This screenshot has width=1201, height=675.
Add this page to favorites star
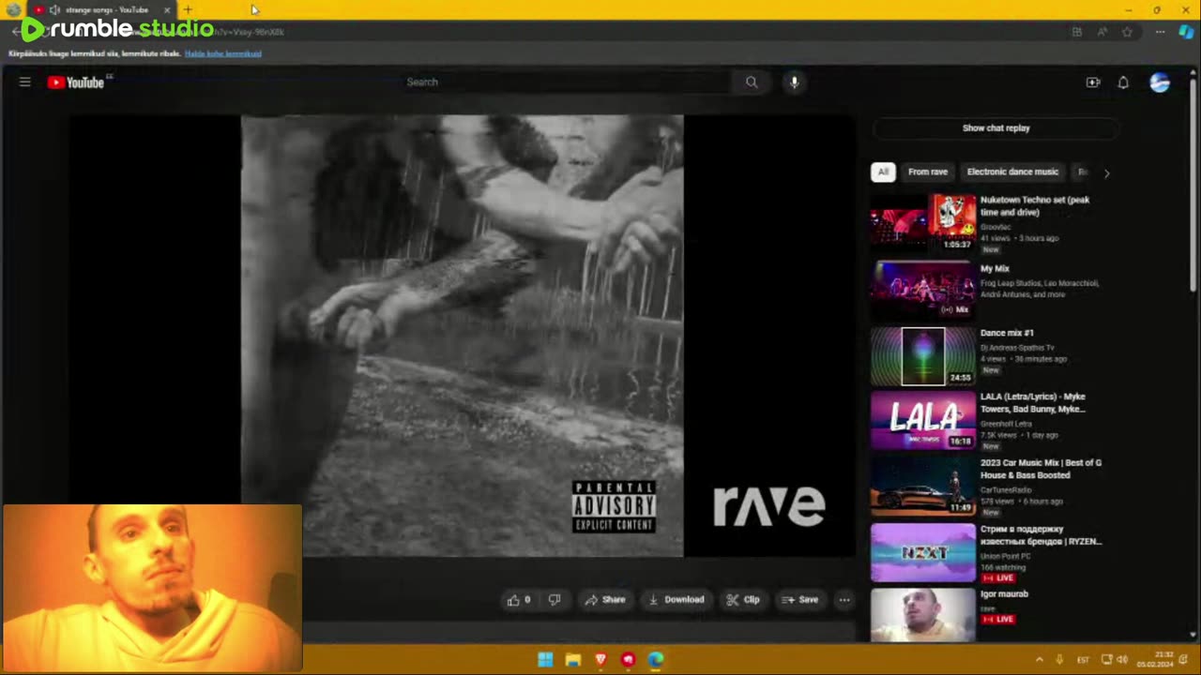[1127, 32]
